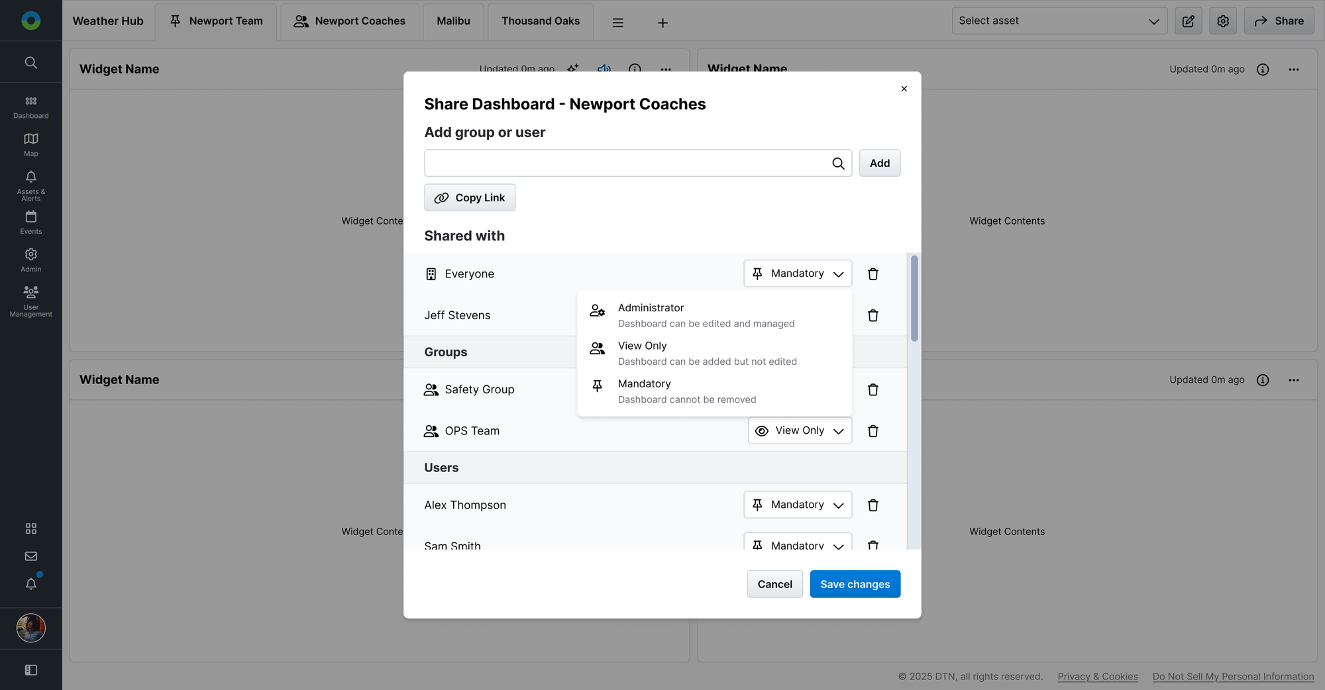Remove OPS Team with trash icon
The image size is (1325, 690).
(x=873, y=431)
